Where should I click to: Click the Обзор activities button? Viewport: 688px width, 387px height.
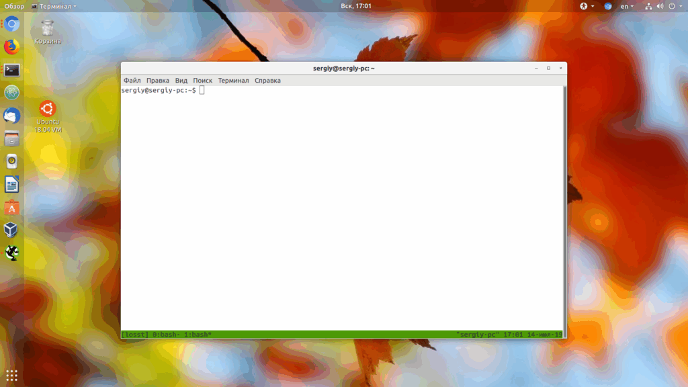14,6
